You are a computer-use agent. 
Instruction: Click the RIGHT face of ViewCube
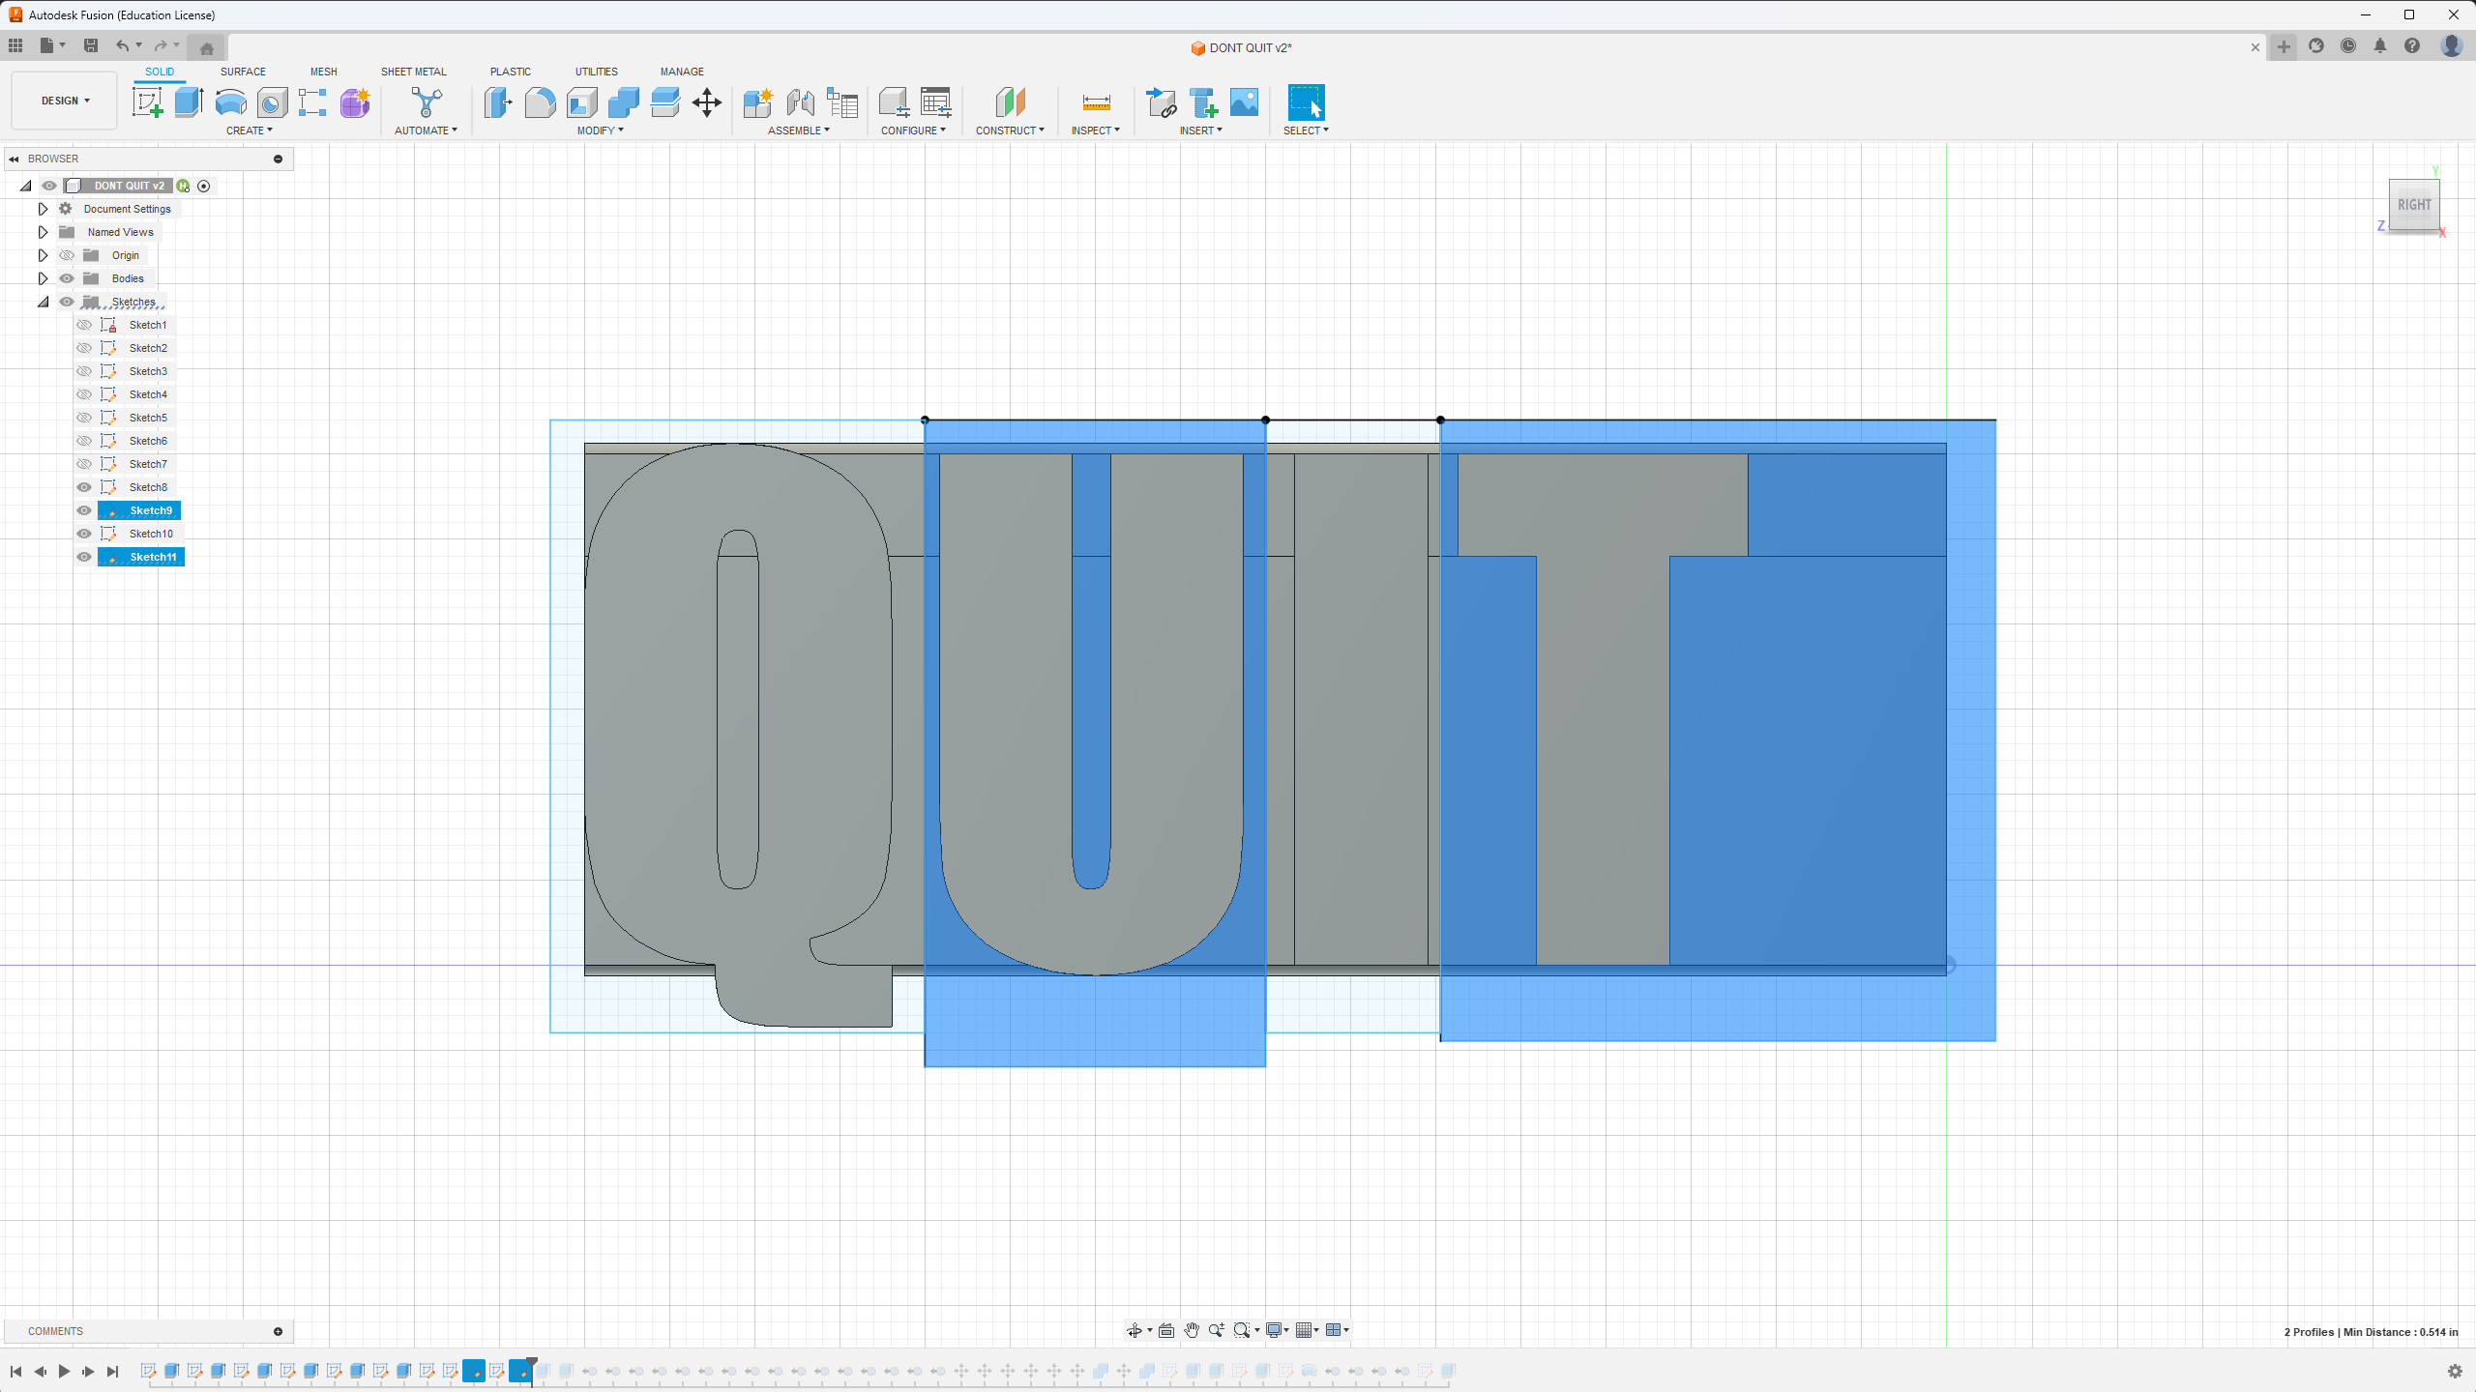point(2414,205)
